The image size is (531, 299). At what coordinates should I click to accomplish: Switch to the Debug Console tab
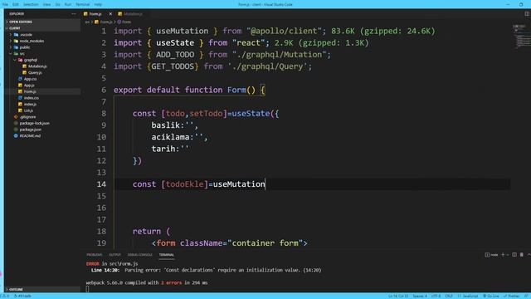point(140,255)
